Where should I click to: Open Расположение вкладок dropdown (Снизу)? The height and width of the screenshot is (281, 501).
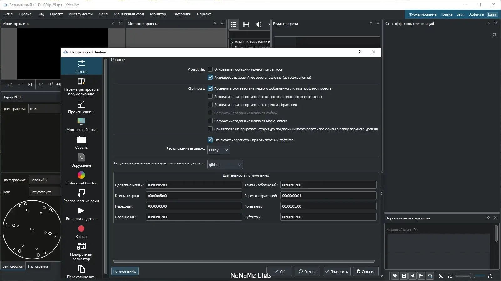point(219,150)
